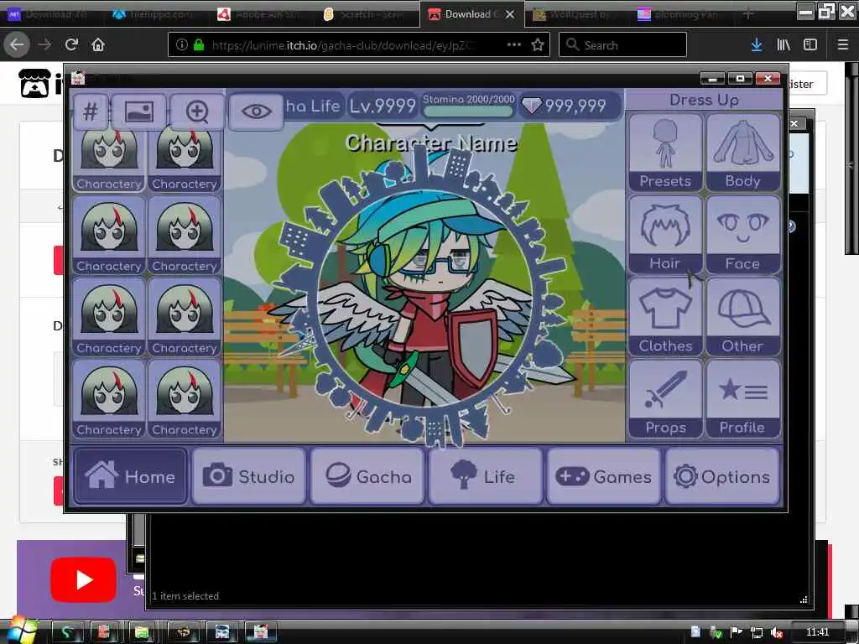Image resolution: width=859 pixels, height=644 pixels.
Task: Switch to the WolfQuest tab
Action: [579, 14]
